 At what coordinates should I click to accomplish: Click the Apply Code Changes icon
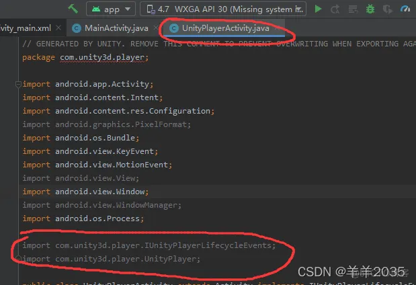click(x=353, y=9)
